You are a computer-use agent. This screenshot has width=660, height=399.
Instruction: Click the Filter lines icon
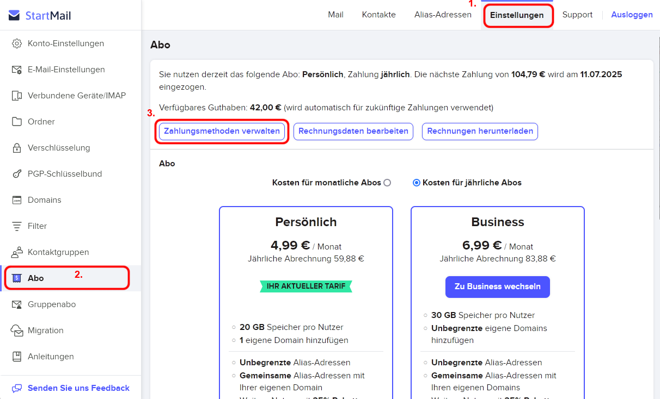click(17, 226)
